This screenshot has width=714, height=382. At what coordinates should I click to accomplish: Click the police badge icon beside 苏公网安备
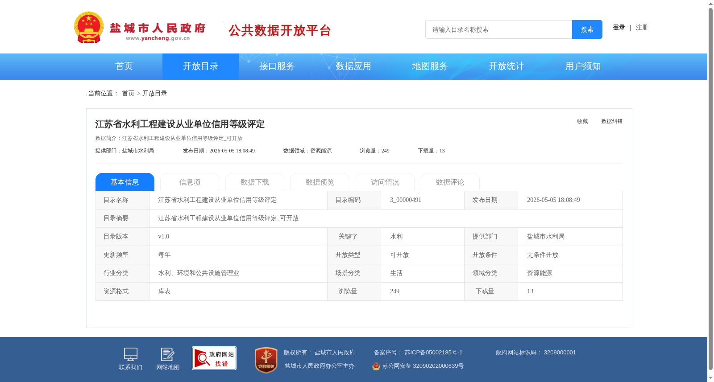[376, 366]
